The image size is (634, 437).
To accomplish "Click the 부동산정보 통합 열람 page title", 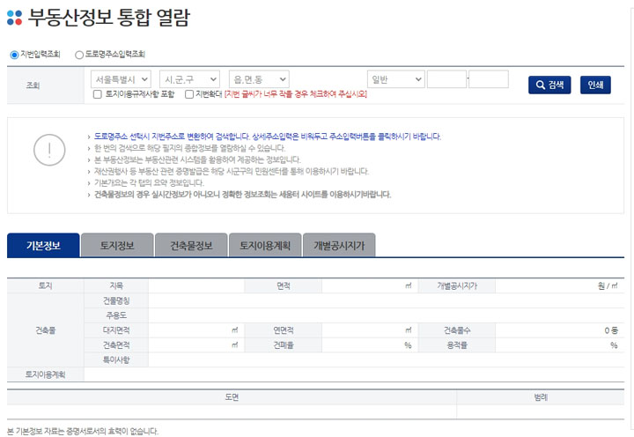I will click(x=109, y=18).
